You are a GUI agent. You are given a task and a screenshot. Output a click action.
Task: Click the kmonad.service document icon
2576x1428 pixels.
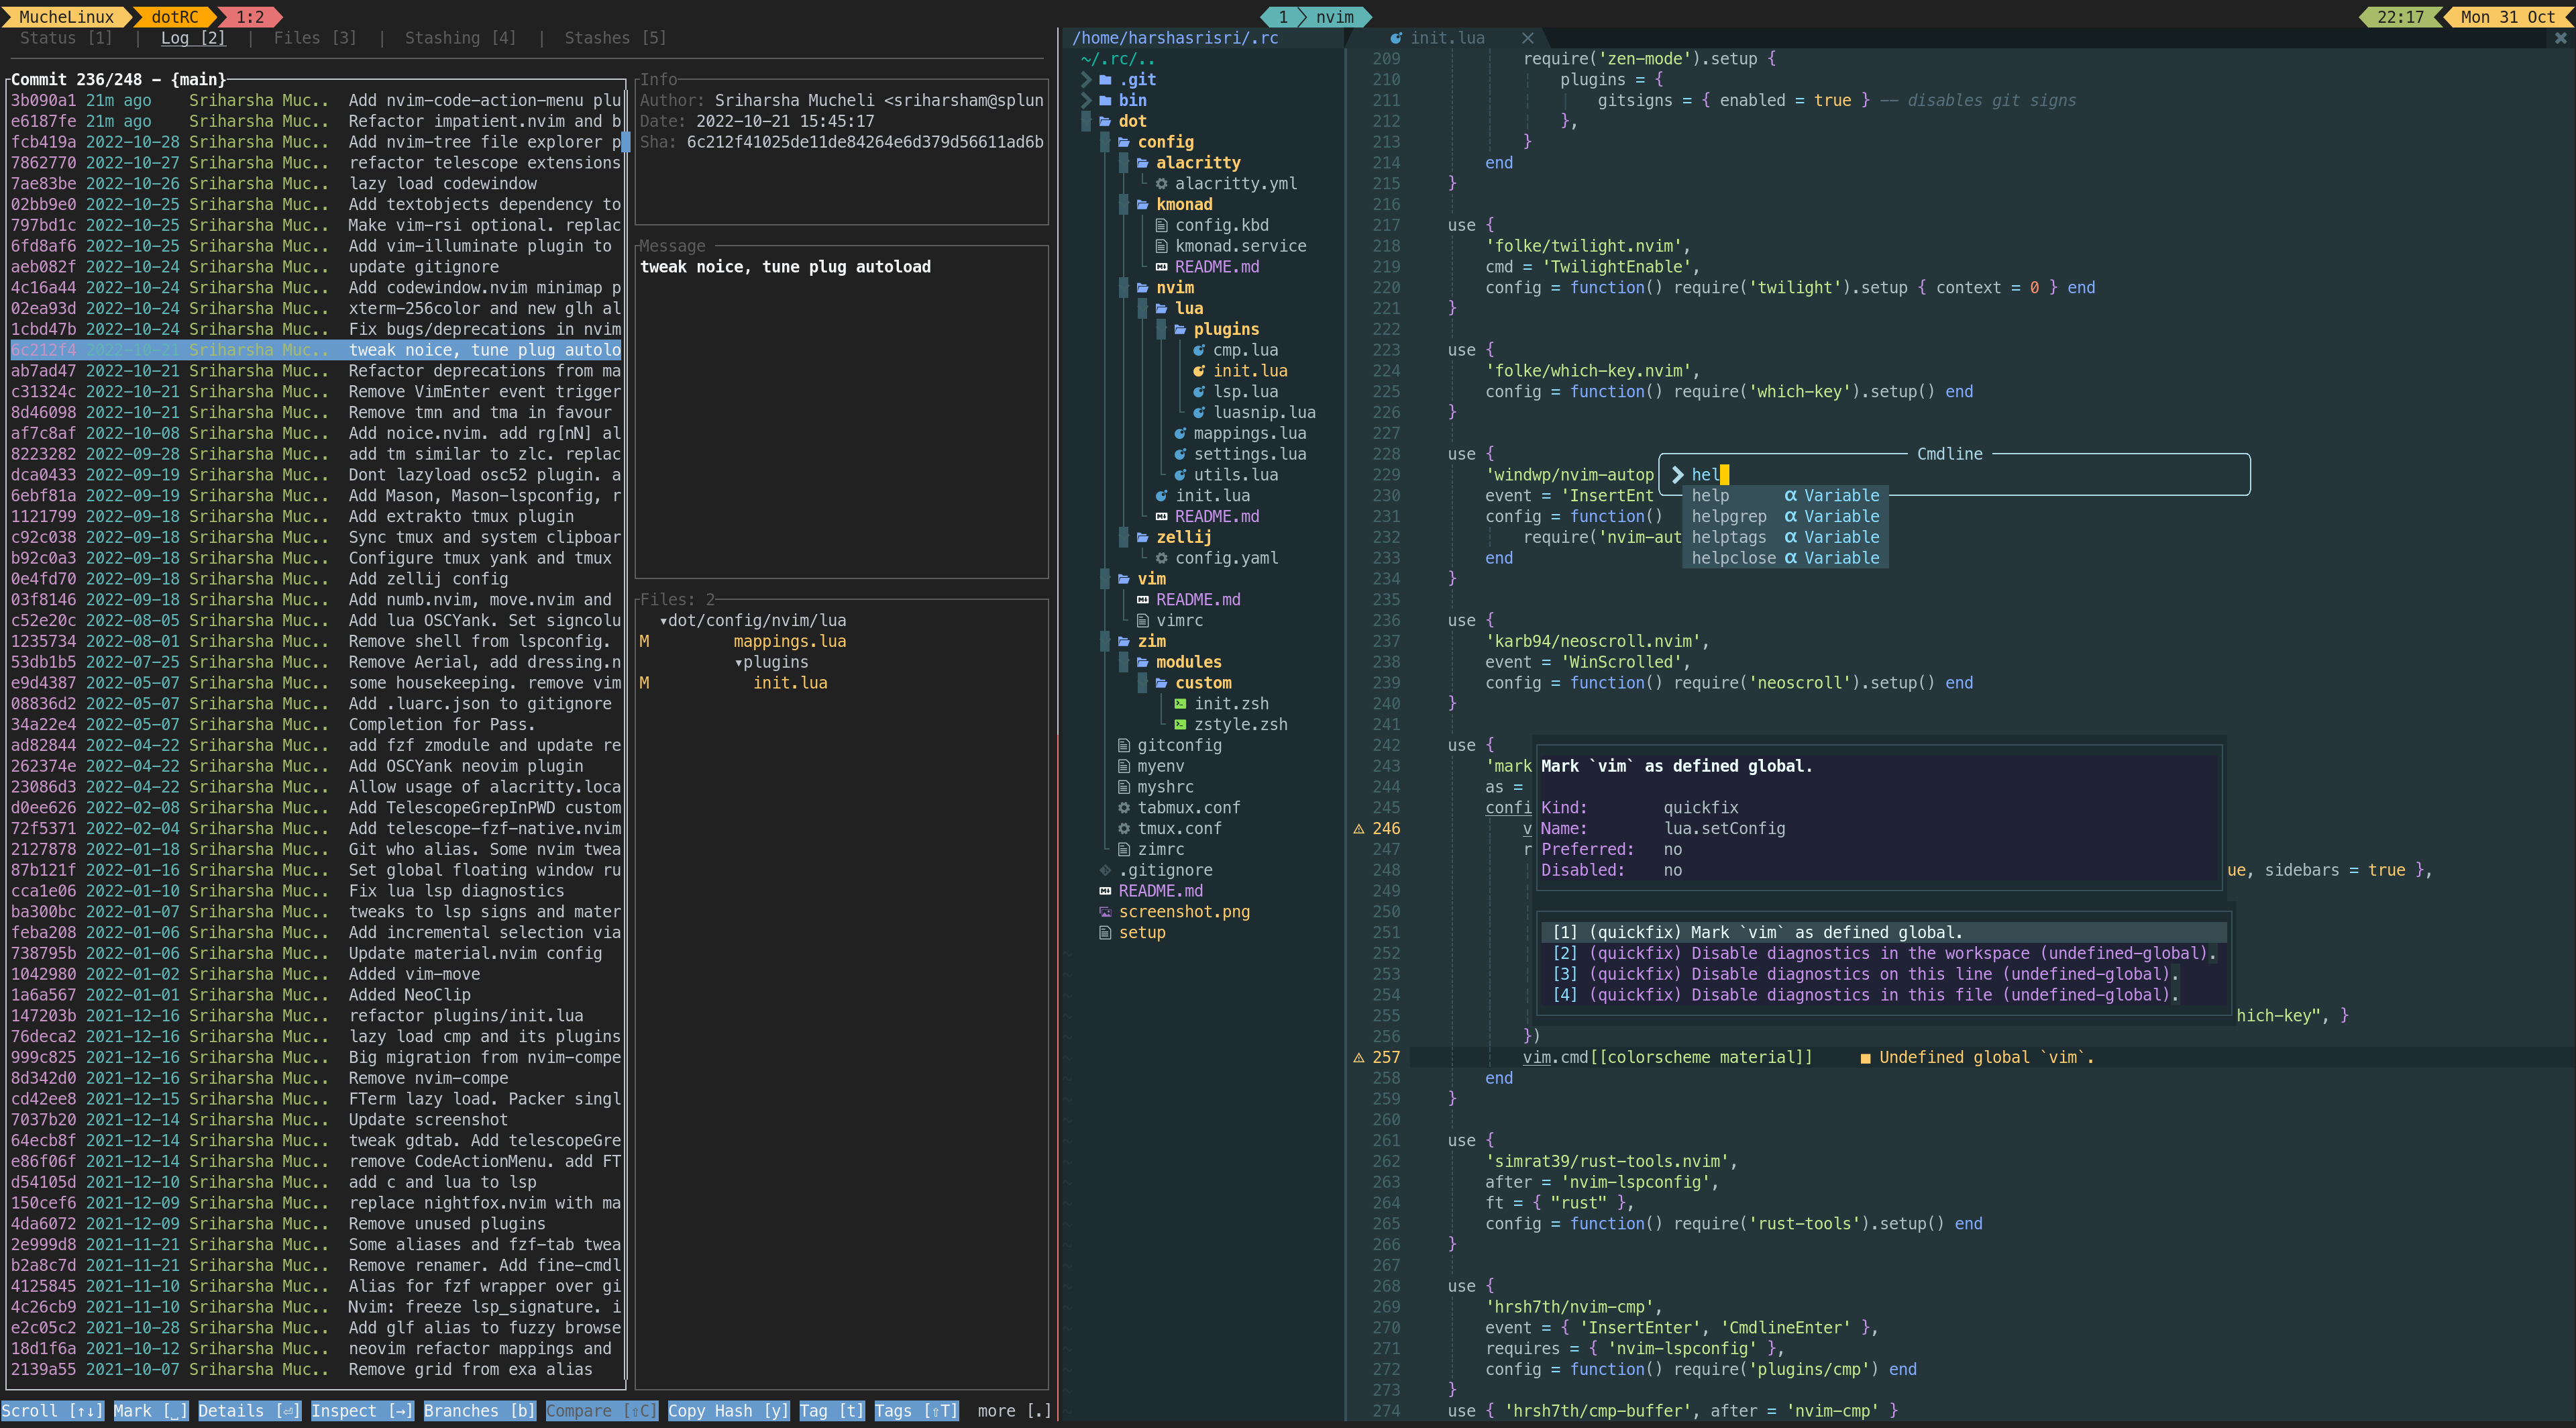1161,246
